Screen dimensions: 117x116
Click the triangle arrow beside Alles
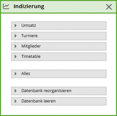(16, 74)
